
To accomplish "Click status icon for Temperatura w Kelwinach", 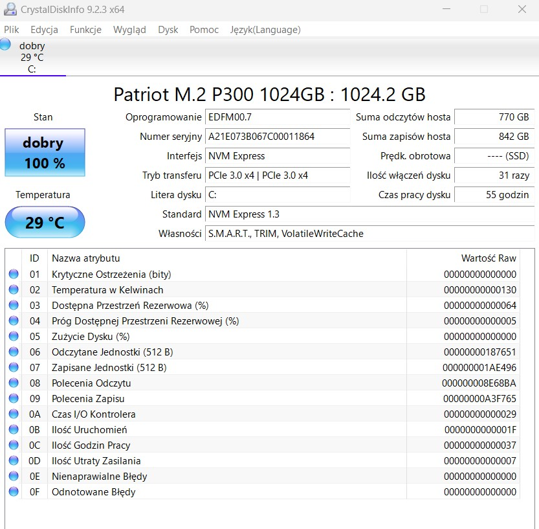I will (14, 290).
